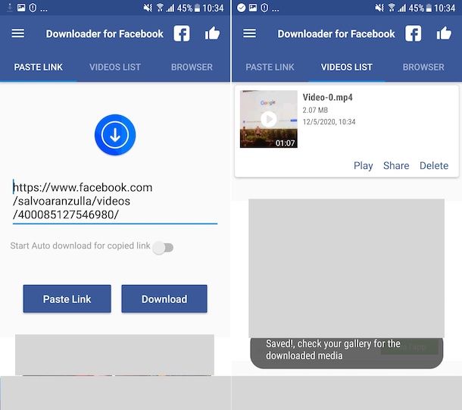Tap battery icon in left status bar

tap(198, 8)
